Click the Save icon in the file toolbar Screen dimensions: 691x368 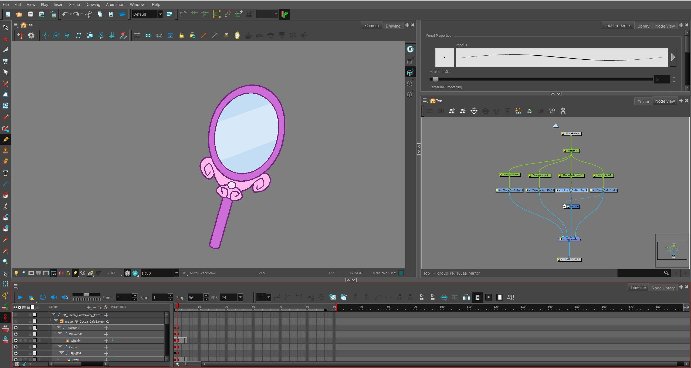31,14
